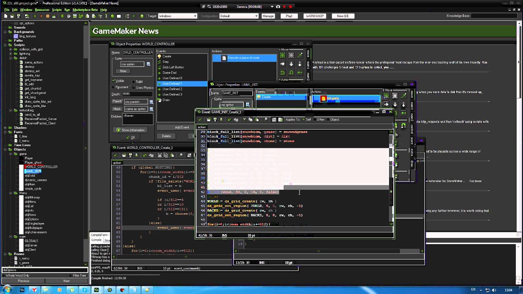523x294 pixels.
Task: Toggle the Solid checkbox in WORLD_CONTROLLER
Action: coord(134,82)
